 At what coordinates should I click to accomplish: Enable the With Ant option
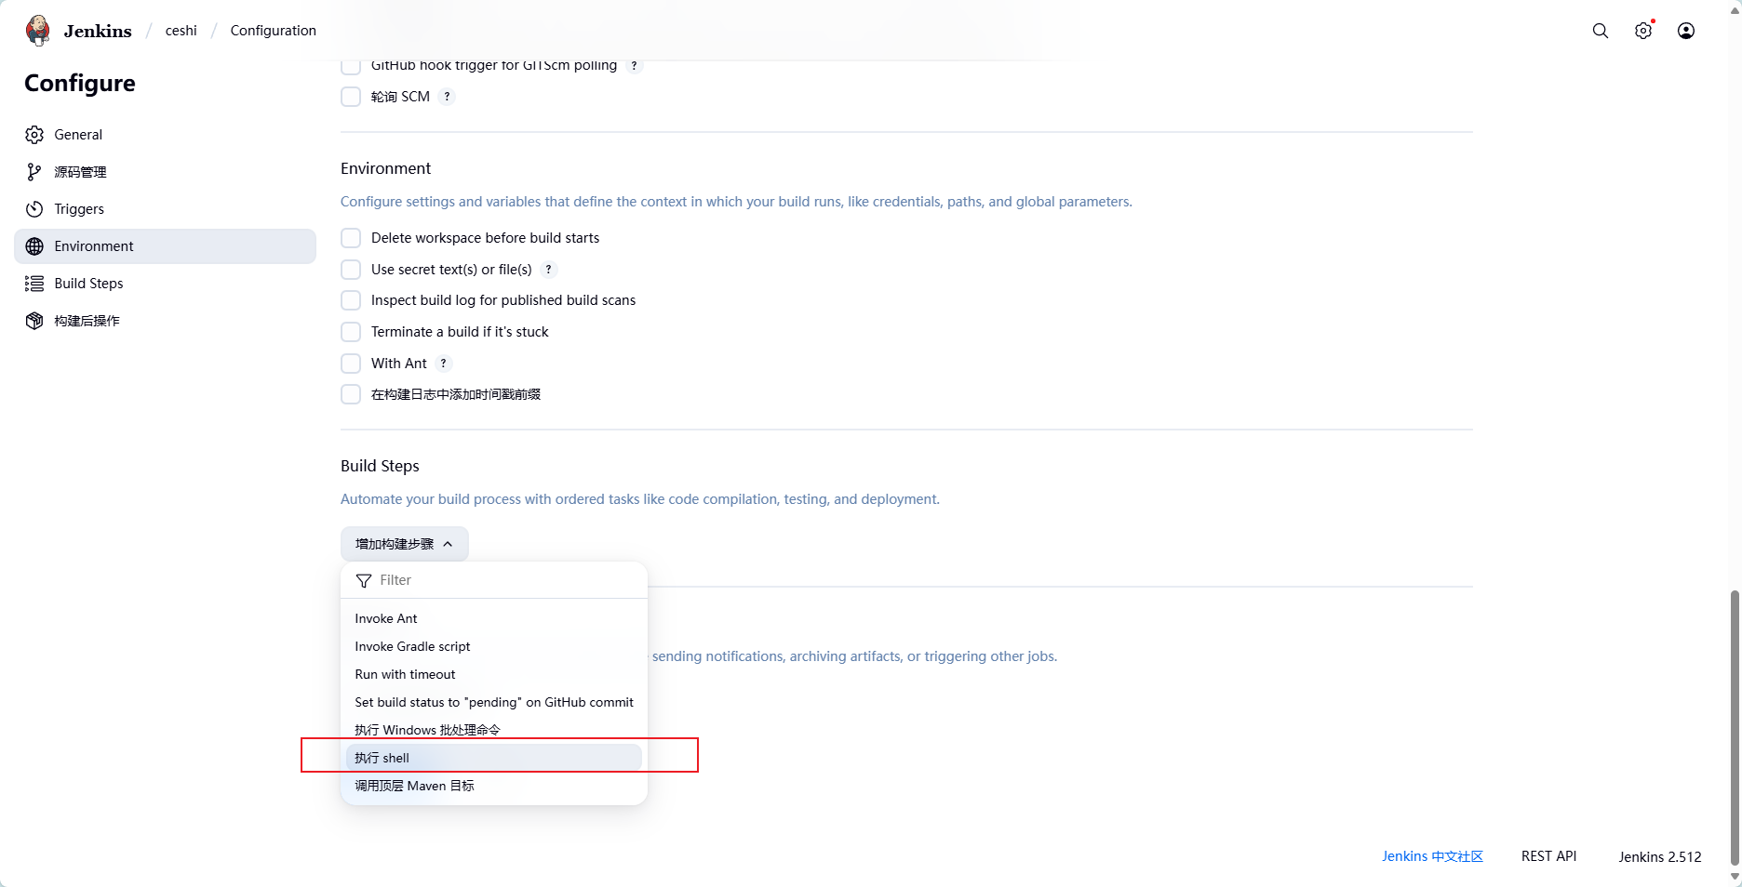[x=351, y=363]
